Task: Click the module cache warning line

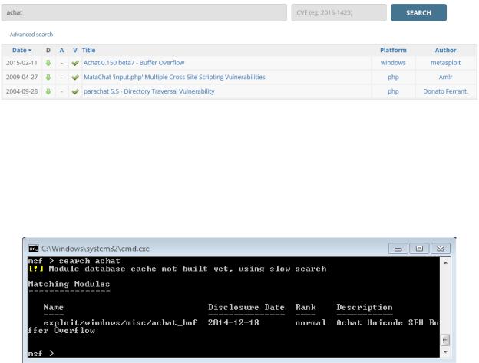Action: (177, 269)
